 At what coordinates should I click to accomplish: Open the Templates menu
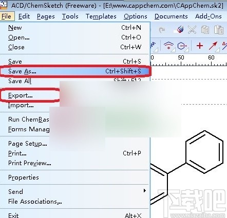pos(101,16)
